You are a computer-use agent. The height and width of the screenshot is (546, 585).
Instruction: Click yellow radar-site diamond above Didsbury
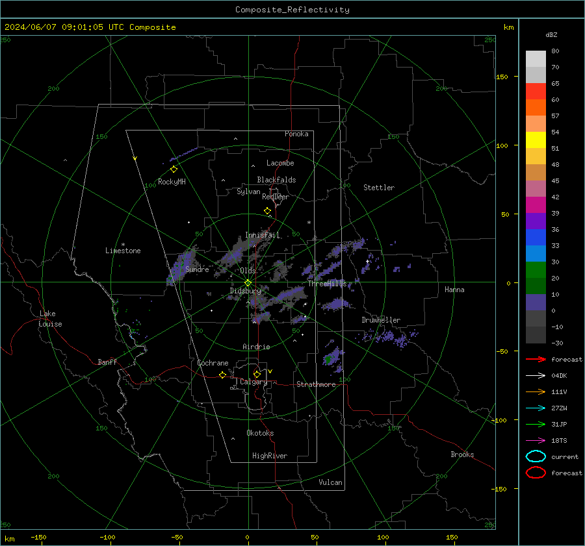click(x=248, y=283)
